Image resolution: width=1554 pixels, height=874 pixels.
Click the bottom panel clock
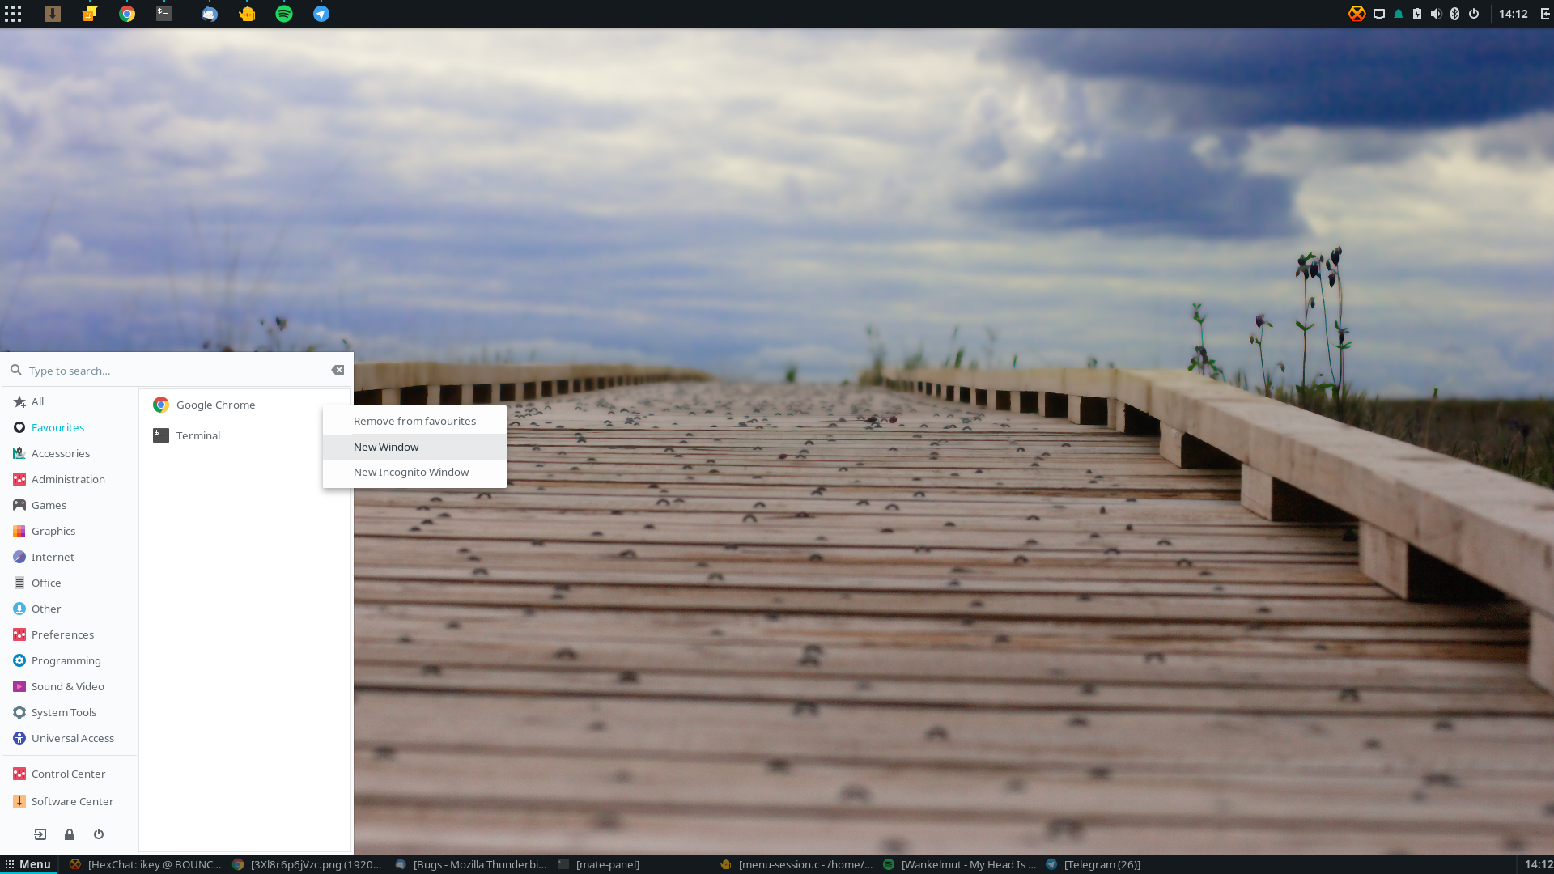(1539, 864)
